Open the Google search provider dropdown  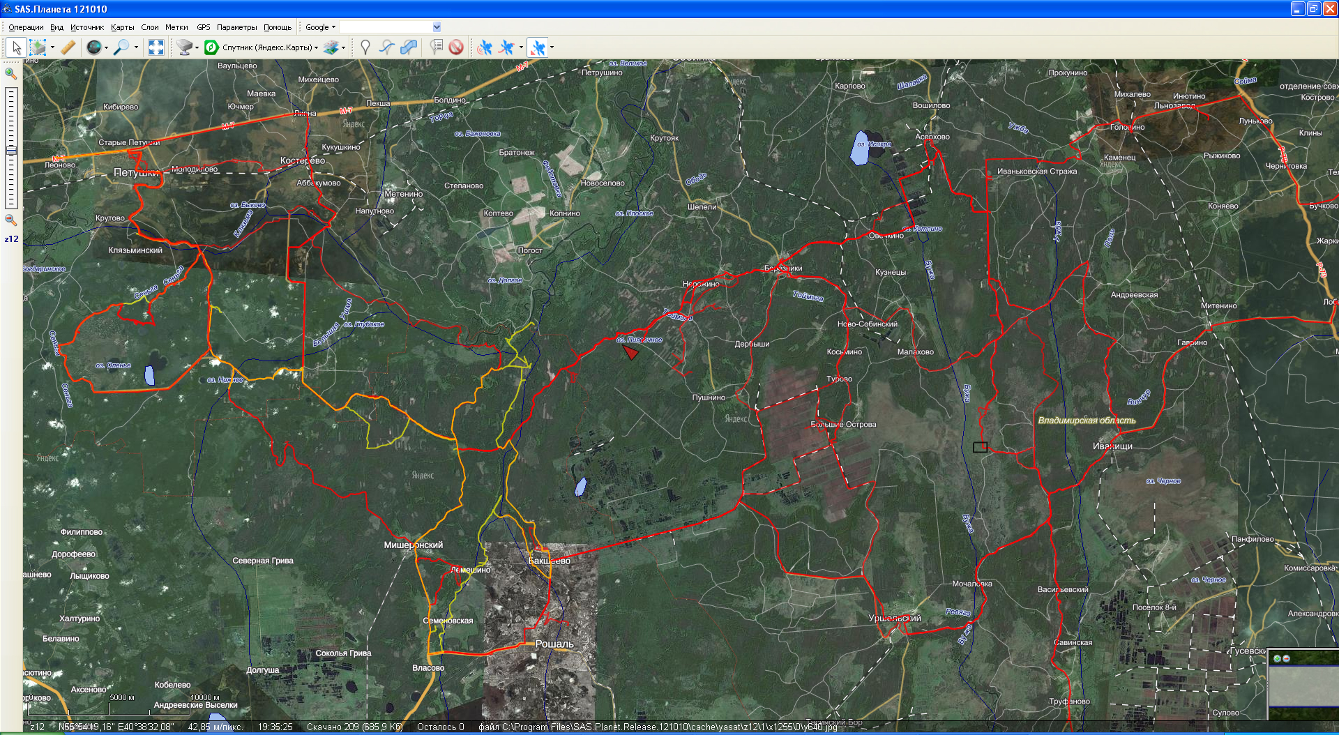320,27
